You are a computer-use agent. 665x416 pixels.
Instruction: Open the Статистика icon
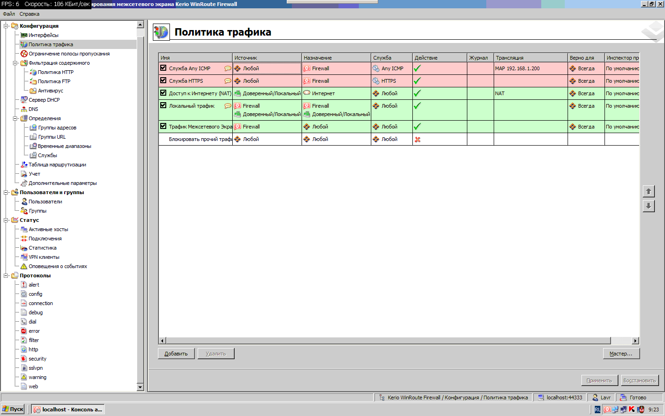pyautogui.click(x=24, y=248)
